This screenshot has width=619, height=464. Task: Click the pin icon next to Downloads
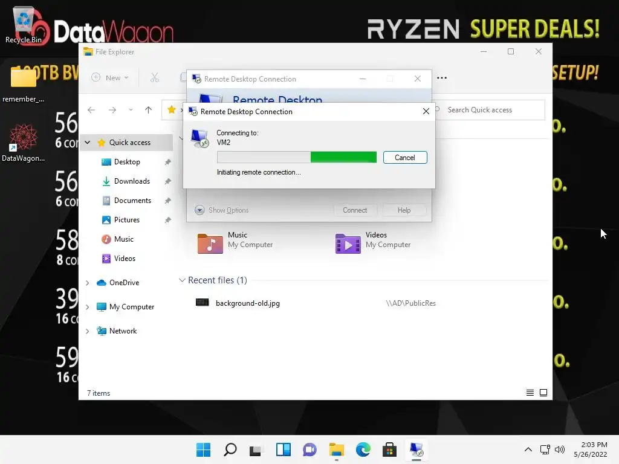(168, 181)
